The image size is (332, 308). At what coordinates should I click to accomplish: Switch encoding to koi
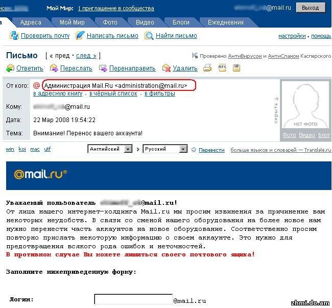click(22, 149)
